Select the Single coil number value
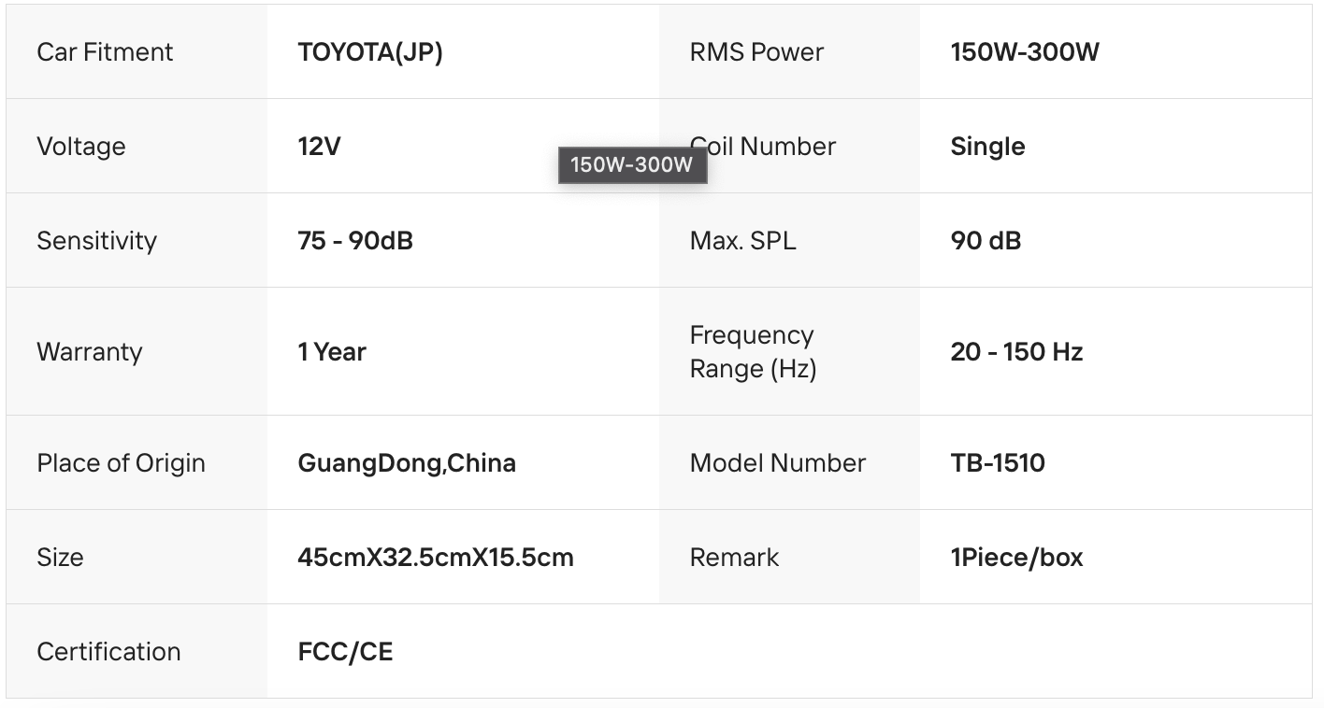Screen dimensions: 1324x708 pos(987,147)
